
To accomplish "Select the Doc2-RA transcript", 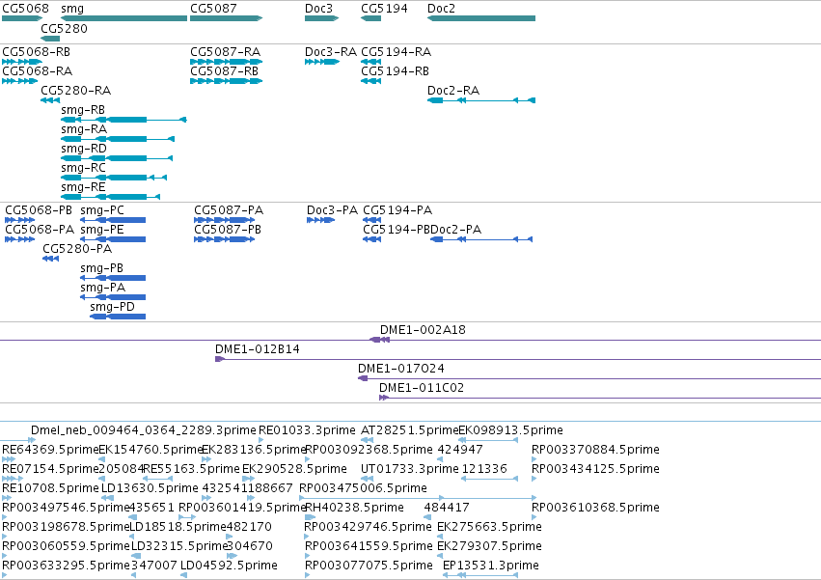I will click(481, 100).
